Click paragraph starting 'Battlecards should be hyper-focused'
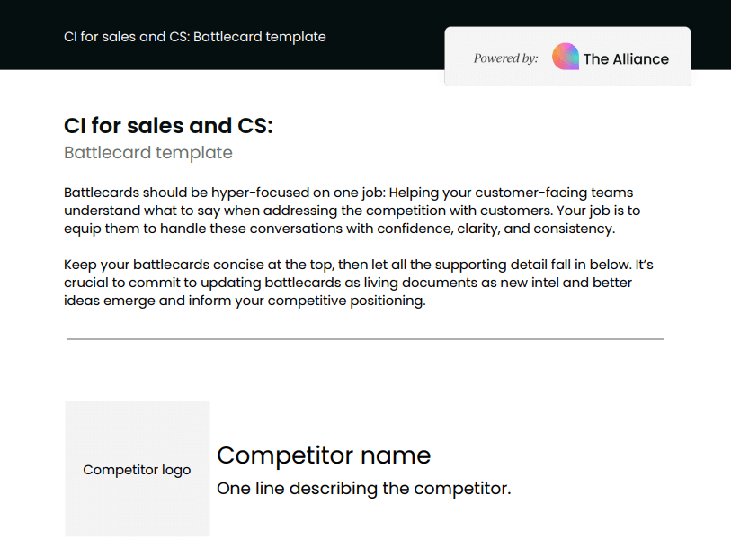Viewport: 731px width, 540px height. point(352,211)
